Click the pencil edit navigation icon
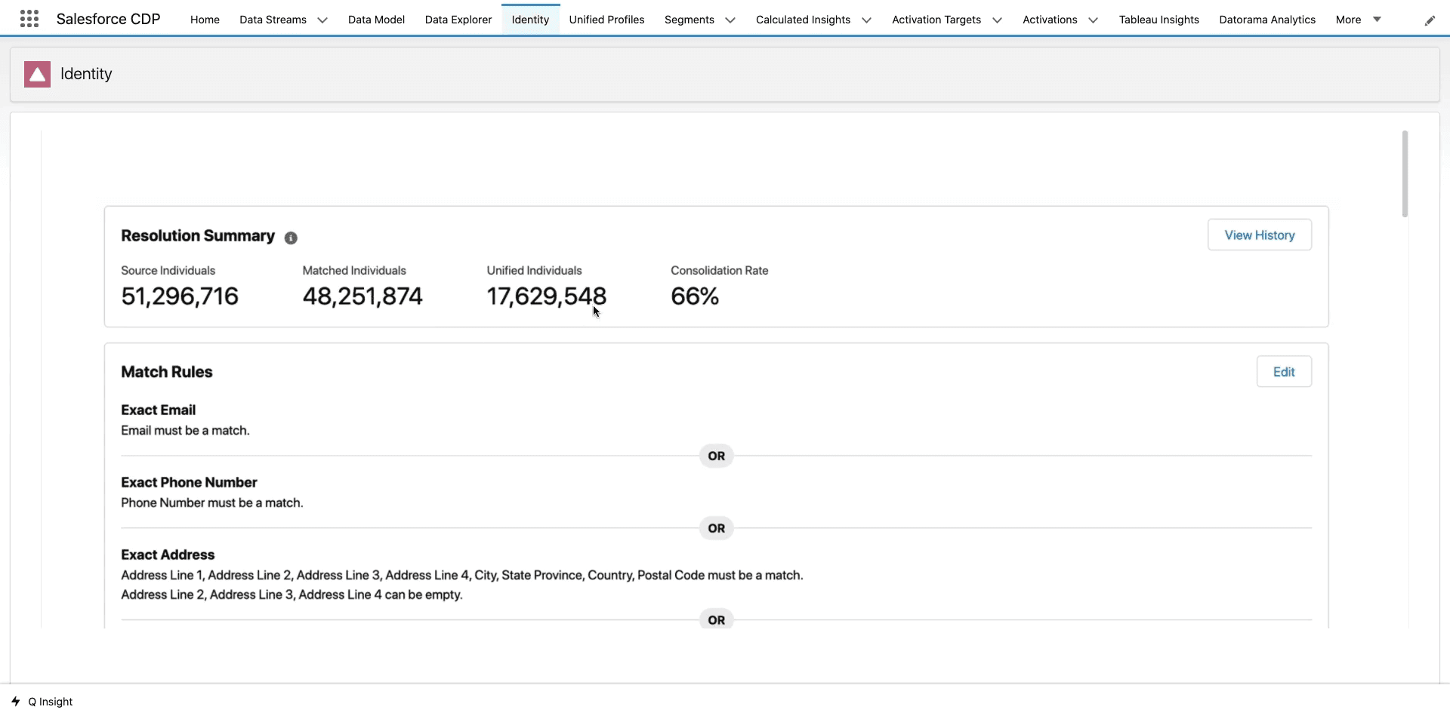 click(1430, 20)
